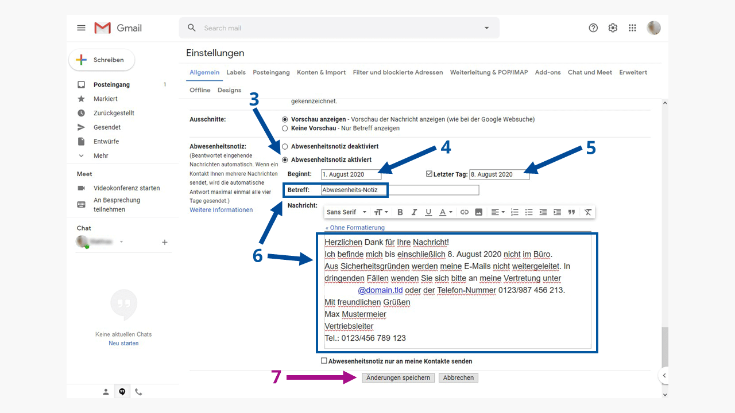Insert a link with chain icon
735x413 pixels.
tap(465, 212)
